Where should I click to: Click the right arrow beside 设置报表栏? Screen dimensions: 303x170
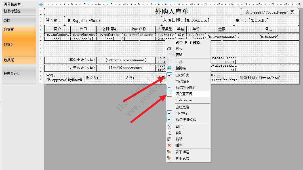point(42,5)
